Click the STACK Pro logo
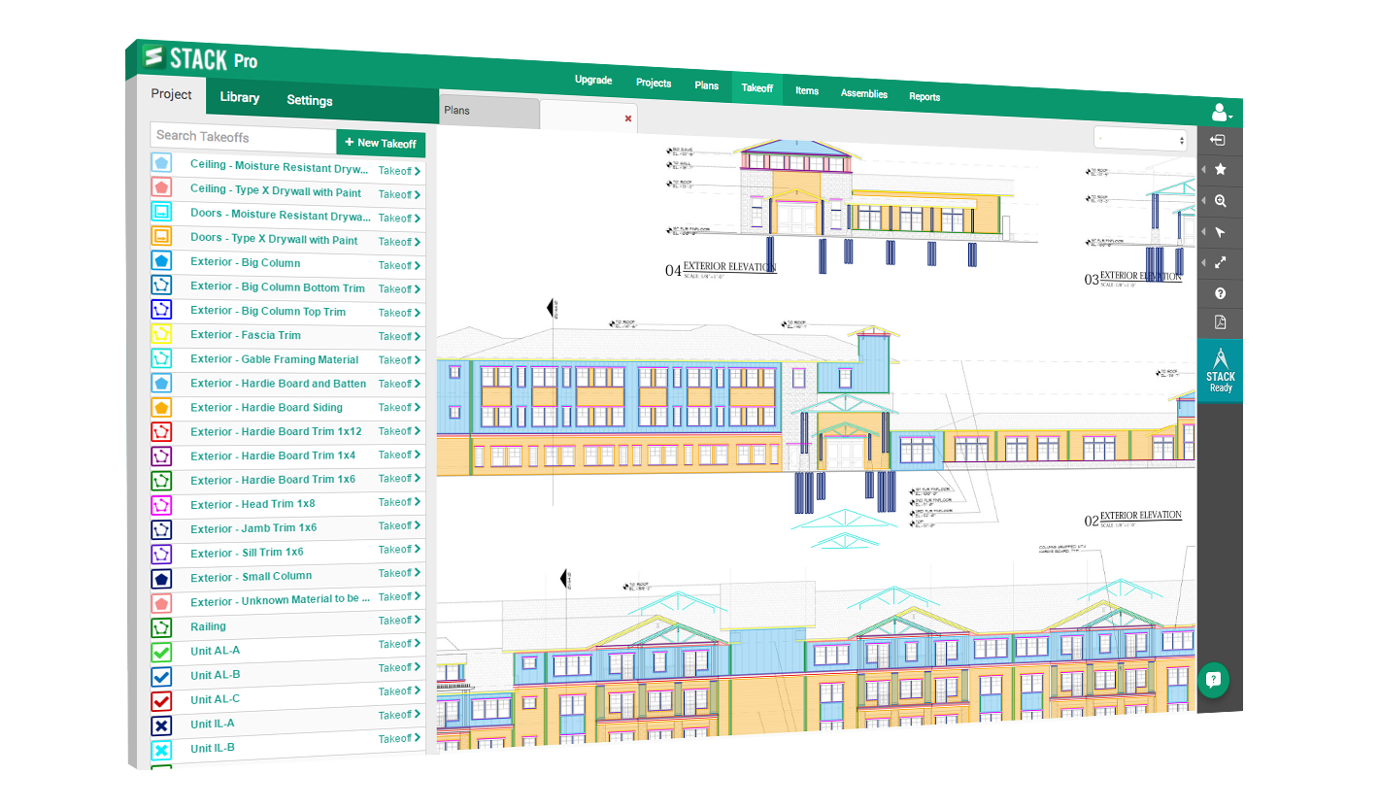This screenshot has height=809, width=1379. coord(200,58)
